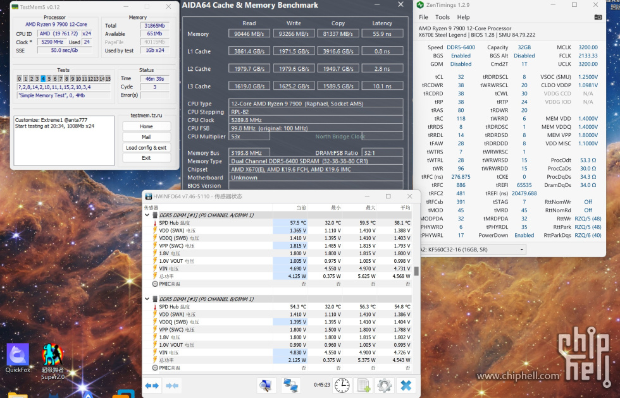
Task: Click the Exit button in TestMem5
Action: (x=146, y=158)
